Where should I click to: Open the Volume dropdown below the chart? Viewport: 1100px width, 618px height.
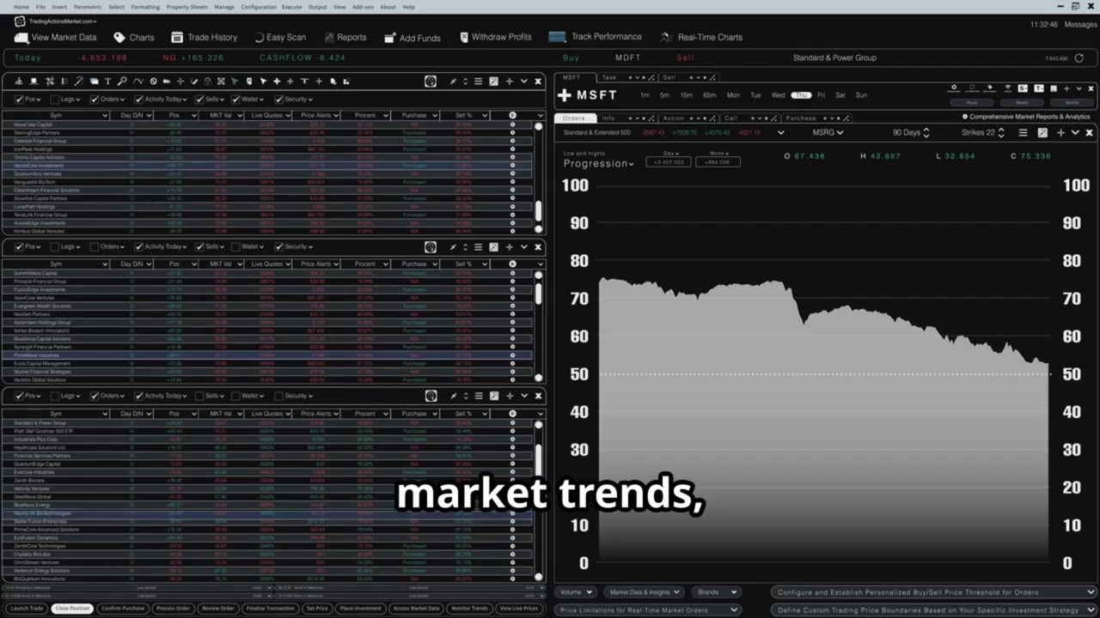tap(576, 592)
